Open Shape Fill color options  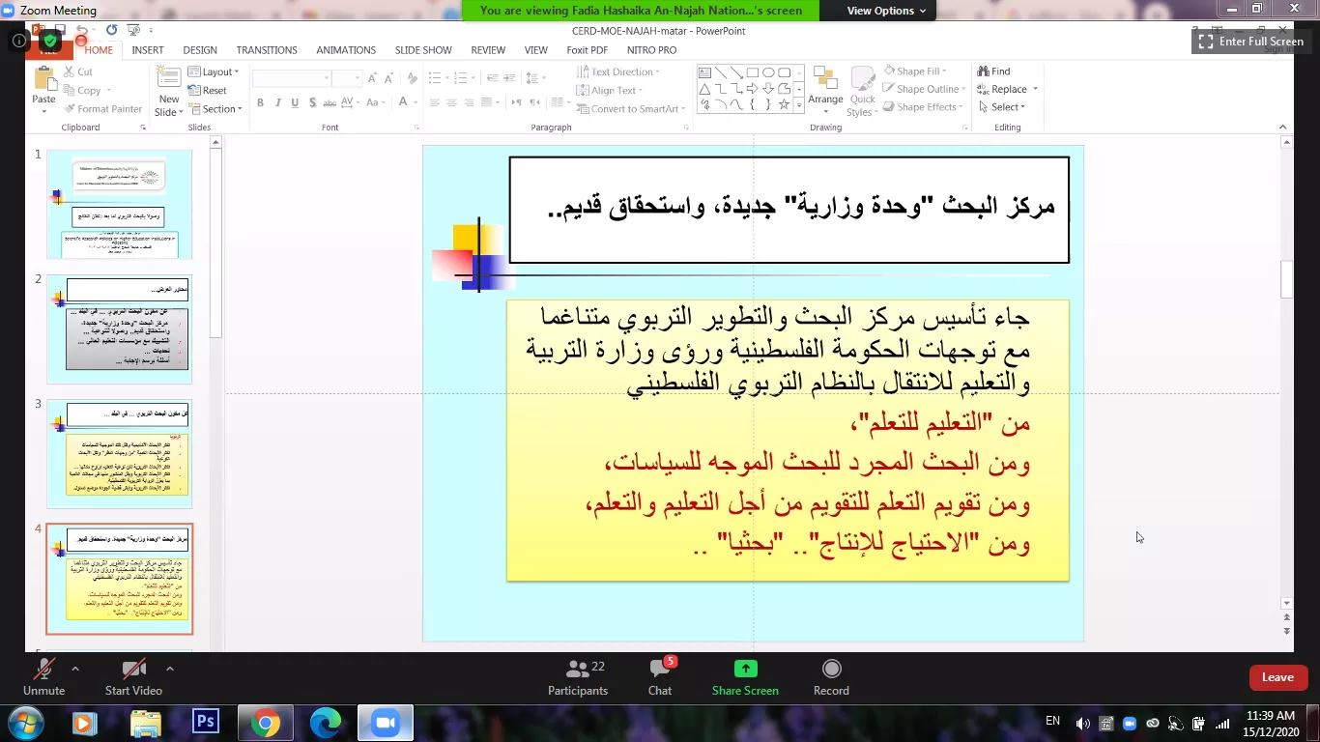click(915, 71)
